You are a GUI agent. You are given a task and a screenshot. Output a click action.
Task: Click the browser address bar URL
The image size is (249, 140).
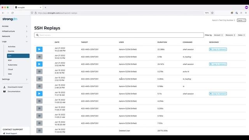coord(58,13)
